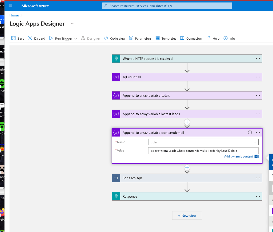Expand the For each sqls step
The image size is (273, 232).
[187, 178]
